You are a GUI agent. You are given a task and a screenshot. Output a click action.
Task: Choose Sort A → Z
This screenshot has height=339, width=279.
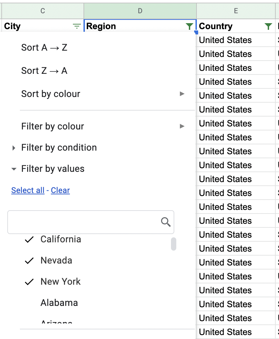pos(44,48)
